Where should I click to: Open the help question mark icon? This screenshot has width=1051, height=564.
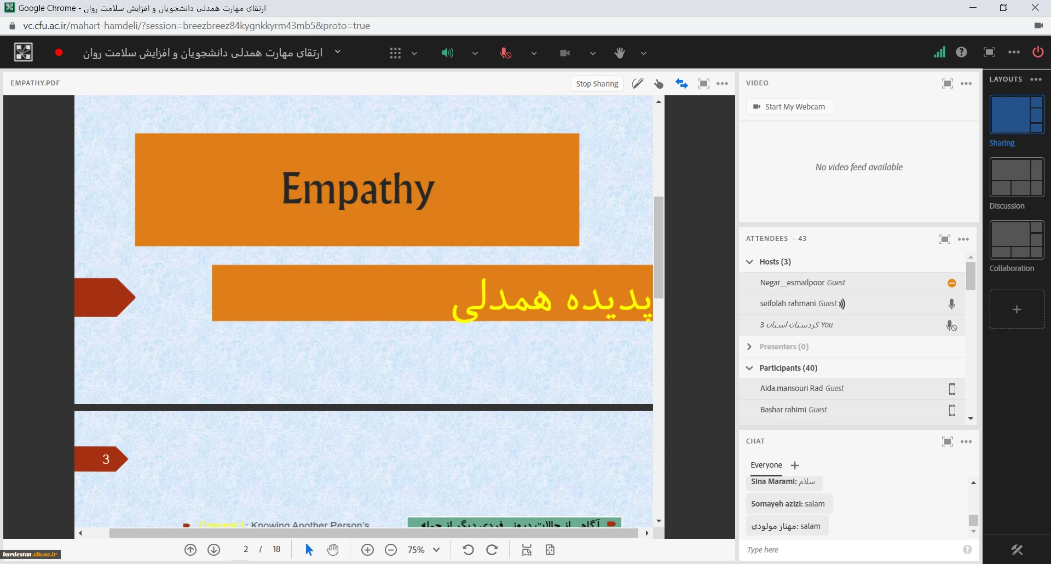[x=961, y=53]
